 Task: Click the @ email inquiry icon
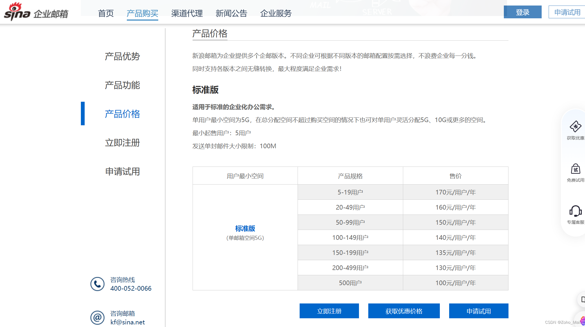[x=97, y=318]
